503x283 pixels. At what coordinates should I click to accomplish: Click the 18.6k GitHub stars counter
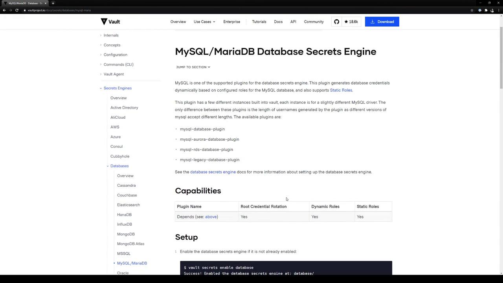point(351,22)
